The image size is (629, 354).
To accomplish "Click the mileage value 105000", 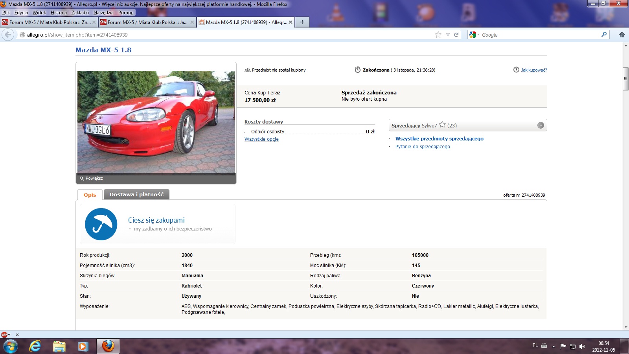I will pos(420,255).
